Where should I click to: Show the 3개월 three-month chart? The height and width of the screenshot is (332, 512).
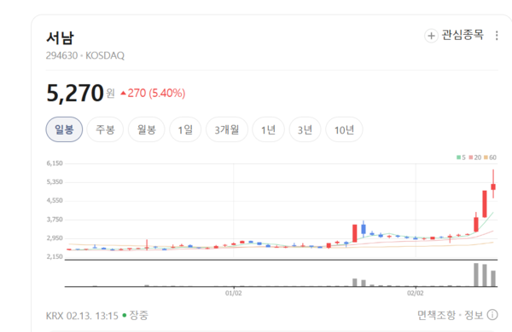[x=227, y=129]
